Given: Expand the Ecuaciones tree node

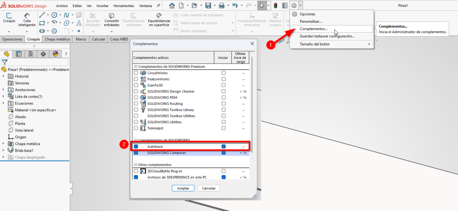Looking at the screenshot, I should [4, 103].
